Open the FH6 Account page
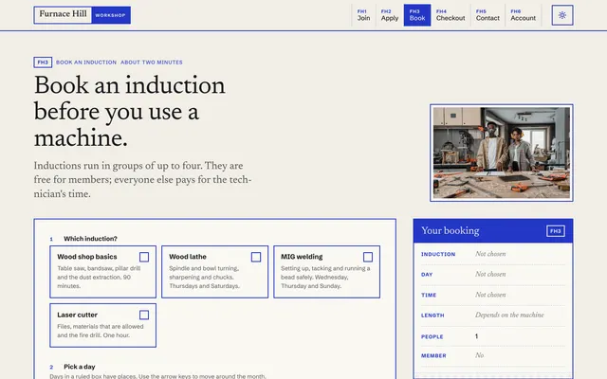 coord(523,15)
